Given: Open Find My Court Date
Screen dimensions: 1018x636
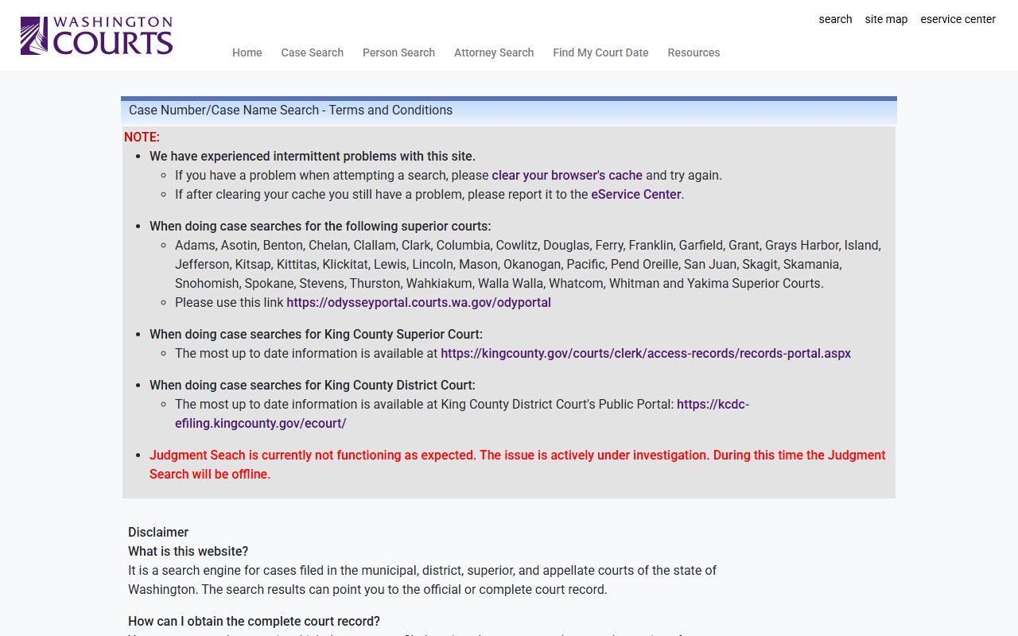Looking at the screenshot, I should 600,52.
